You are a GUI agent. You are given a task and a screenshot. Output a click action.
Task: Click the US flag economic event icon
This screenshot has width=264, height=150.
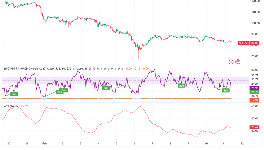pos(238,62)
